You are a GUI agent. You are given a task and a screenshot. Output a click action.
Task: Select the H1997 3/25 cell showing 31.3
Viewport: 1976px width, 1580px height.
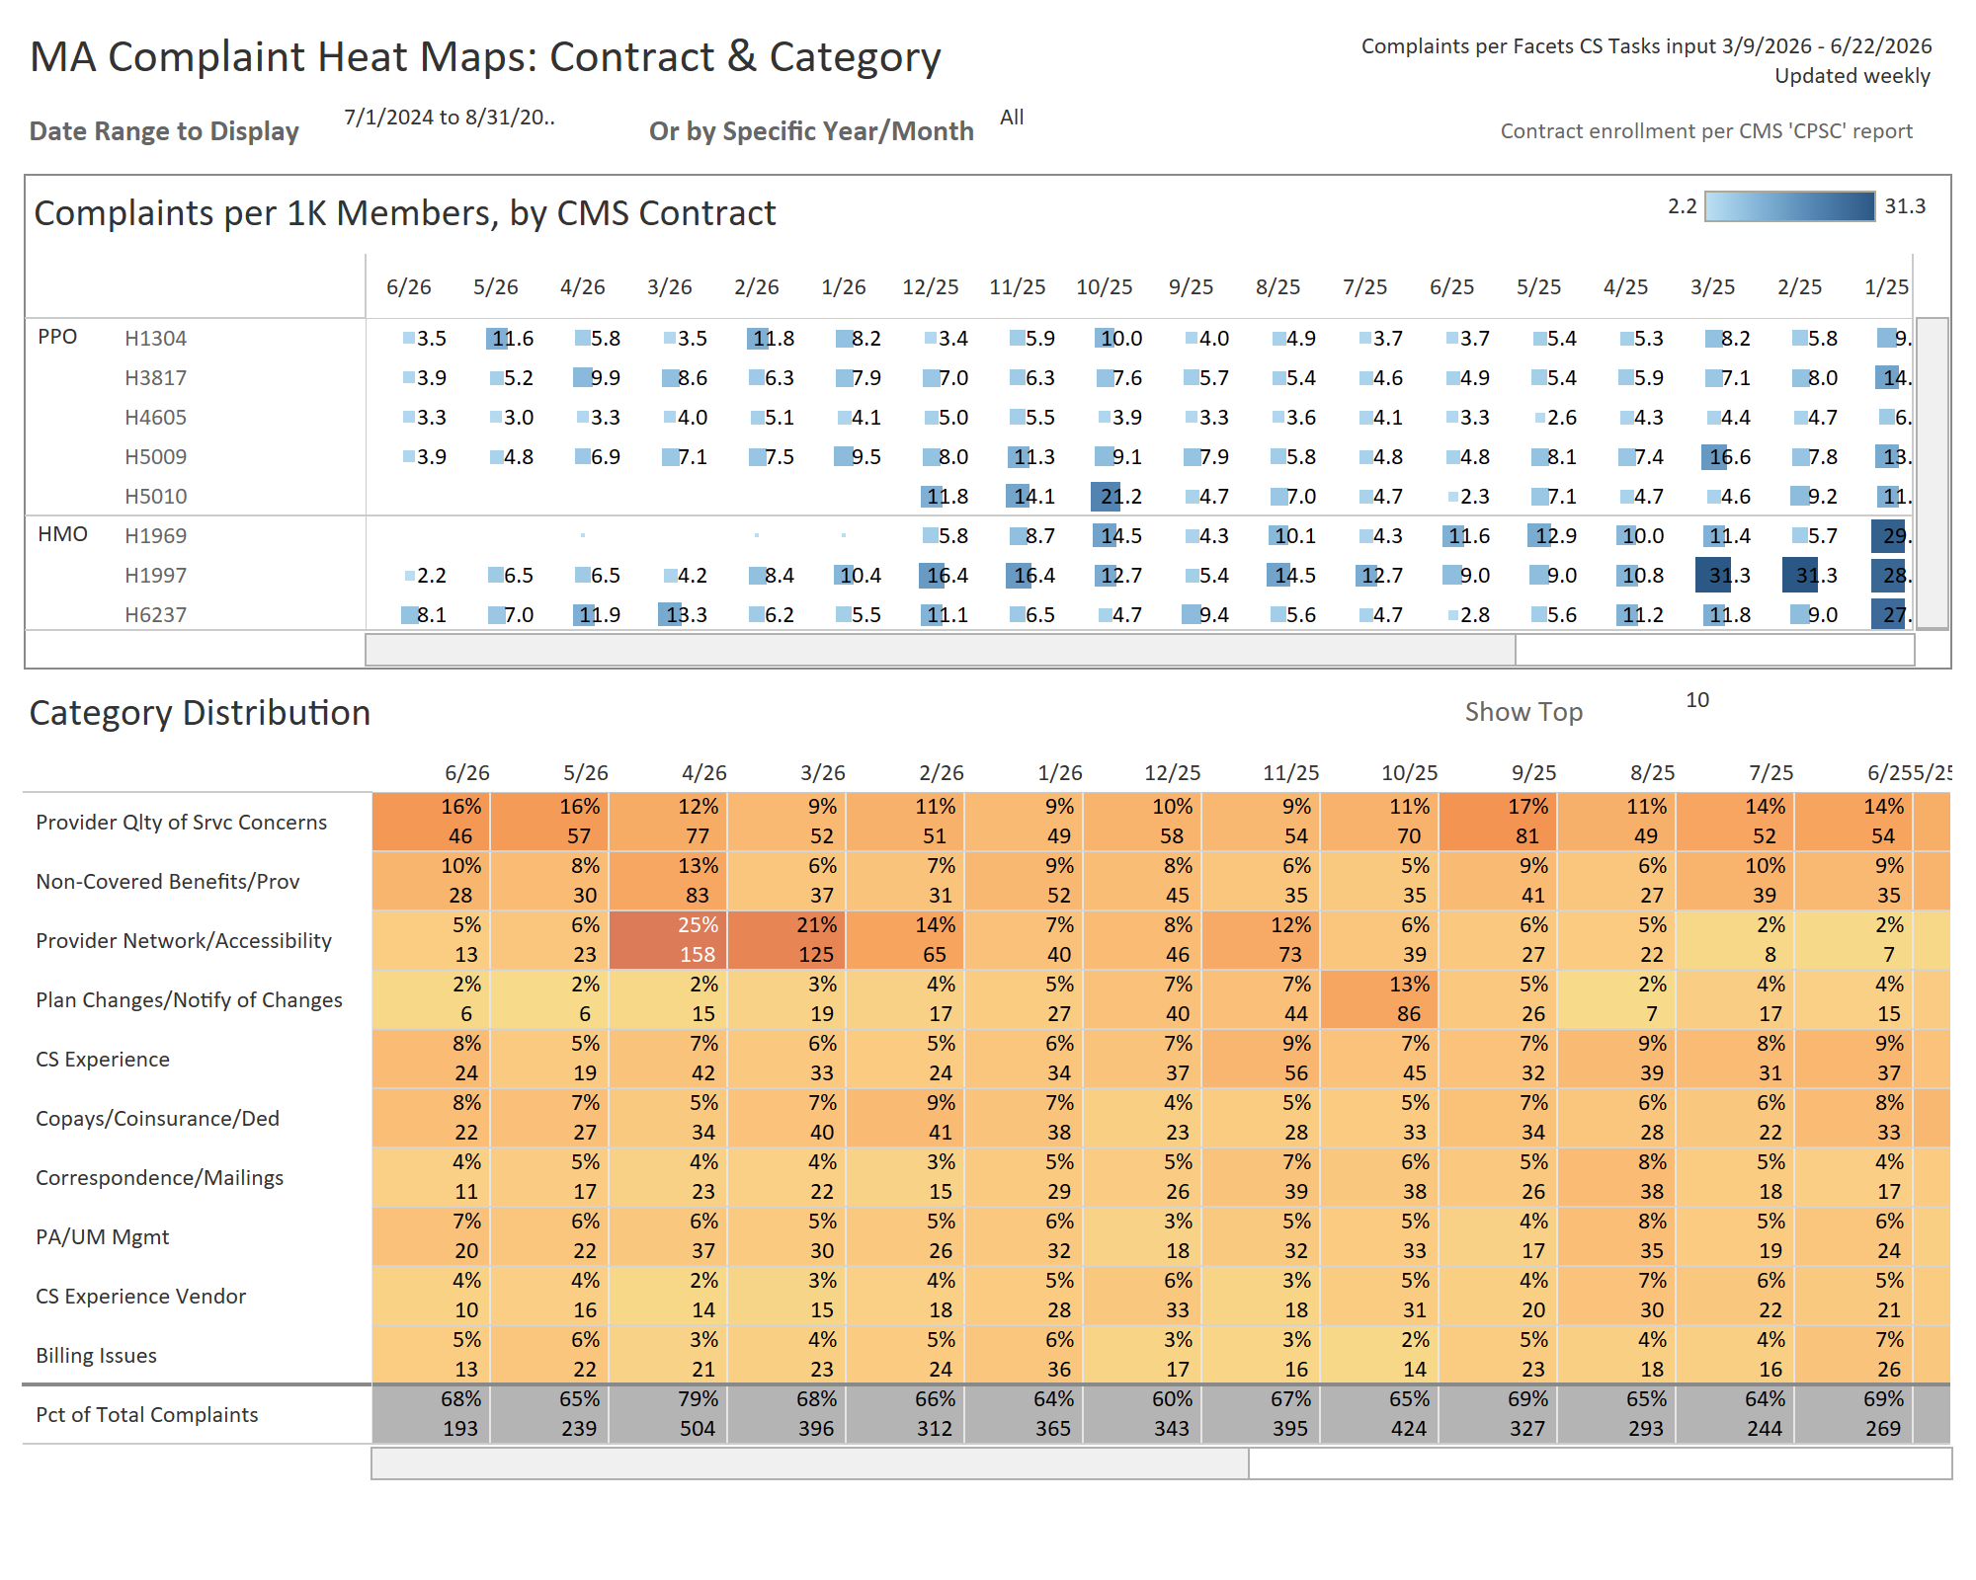1723,575
